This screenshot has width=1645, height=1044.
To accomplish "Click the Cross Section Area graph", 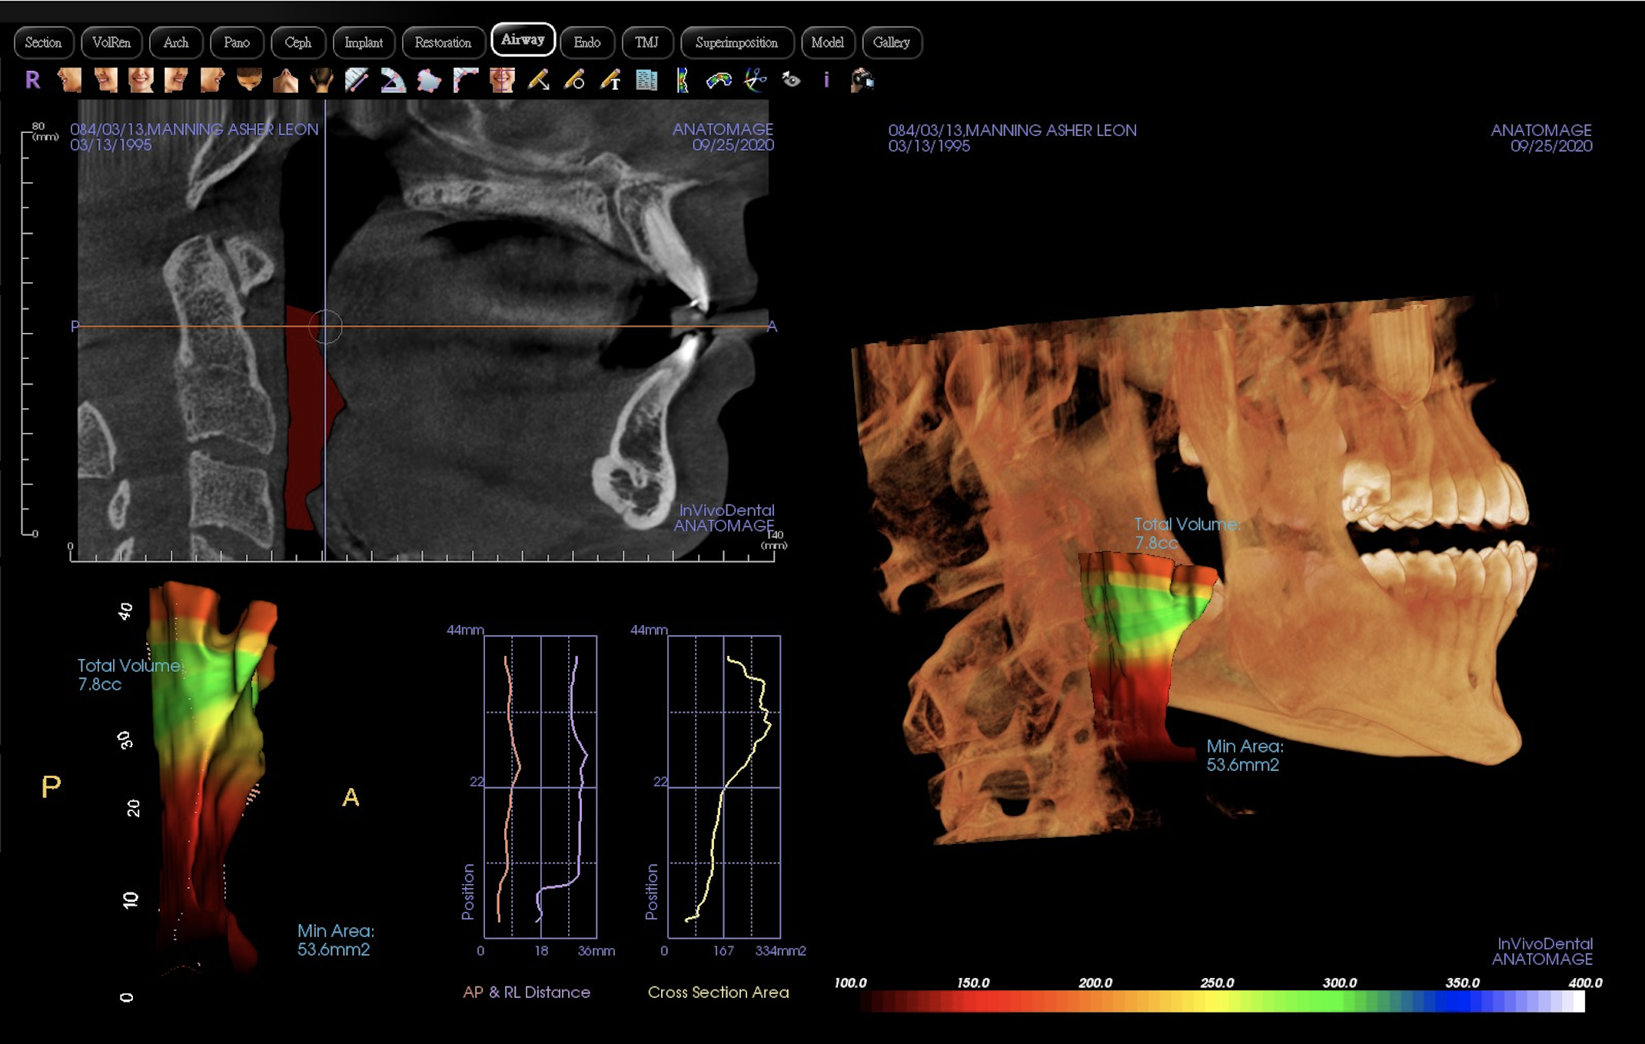I will (x=723, y=786).
